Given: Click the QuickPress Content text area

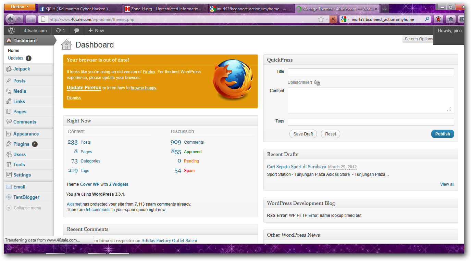Looking at the screenshot, I should [x=371, y=101].
